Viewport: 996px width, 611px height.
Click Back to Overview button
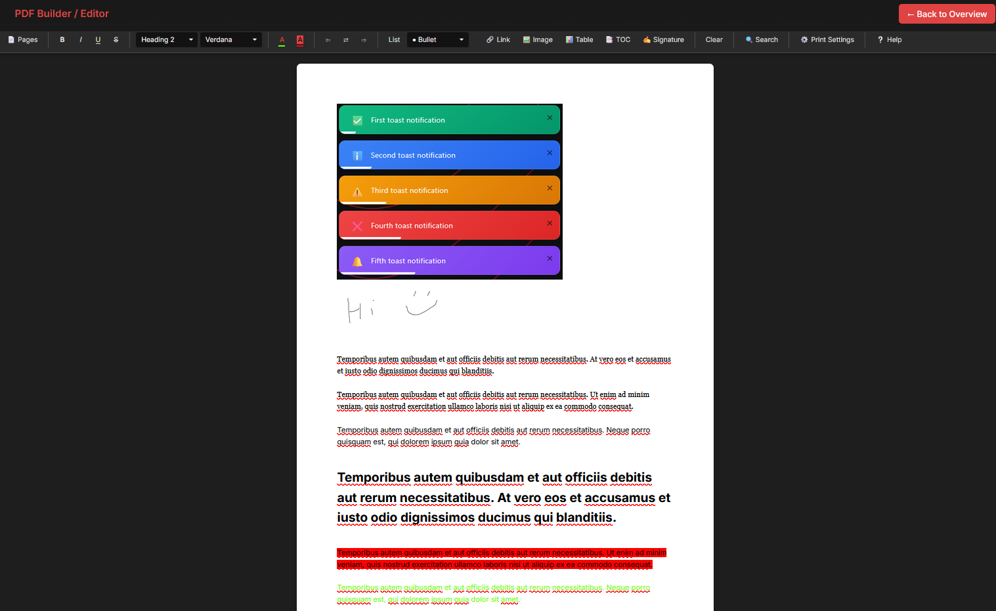(947, 14)
